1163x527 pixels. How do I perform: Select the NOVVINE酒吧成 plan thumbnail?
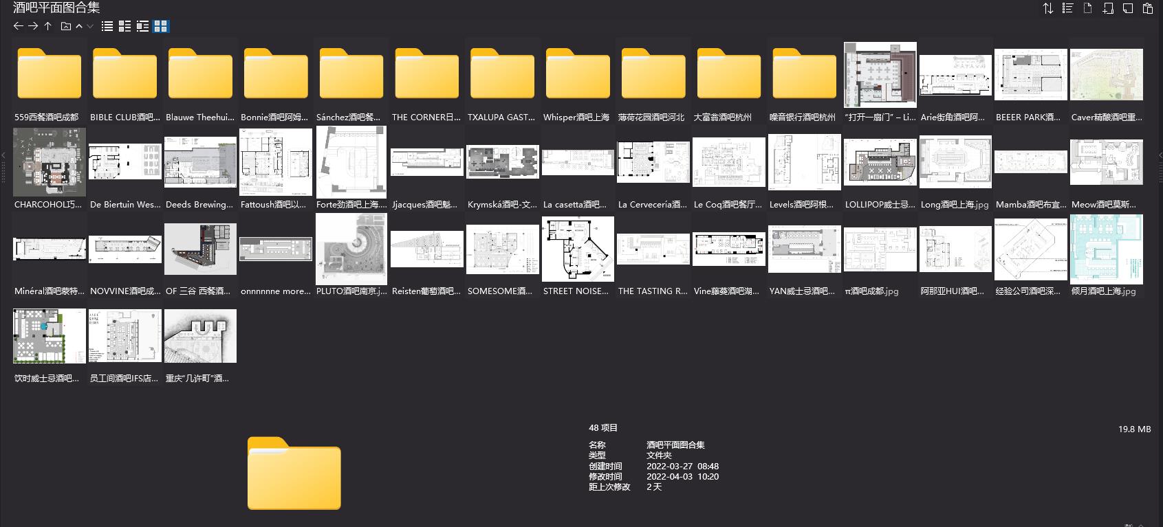[124, 249]
